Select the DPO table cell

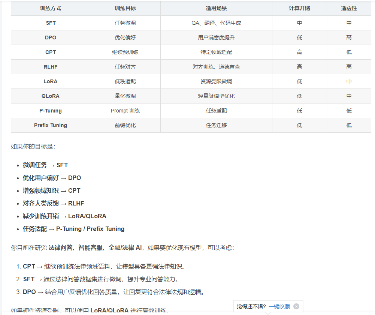(x=51, y=37)
